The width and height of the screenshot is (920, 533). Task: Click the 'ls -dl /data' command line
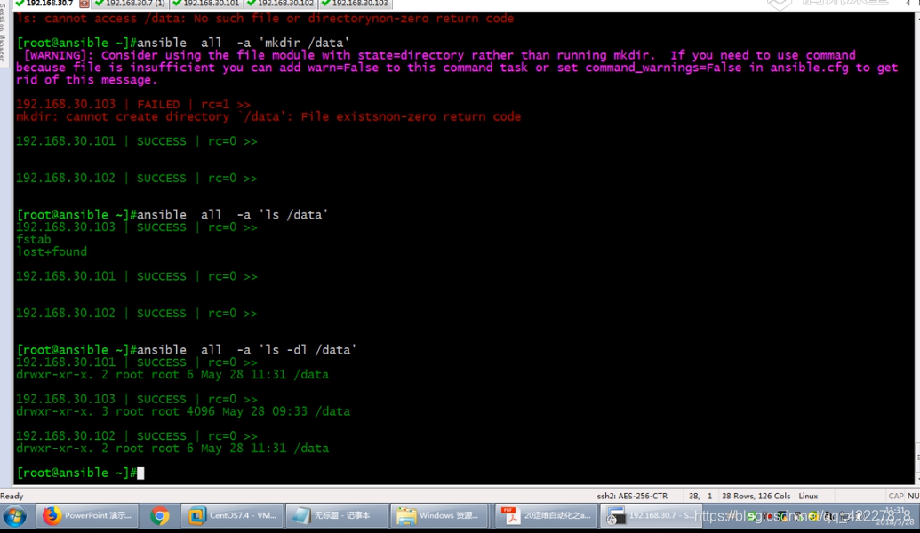187,350
